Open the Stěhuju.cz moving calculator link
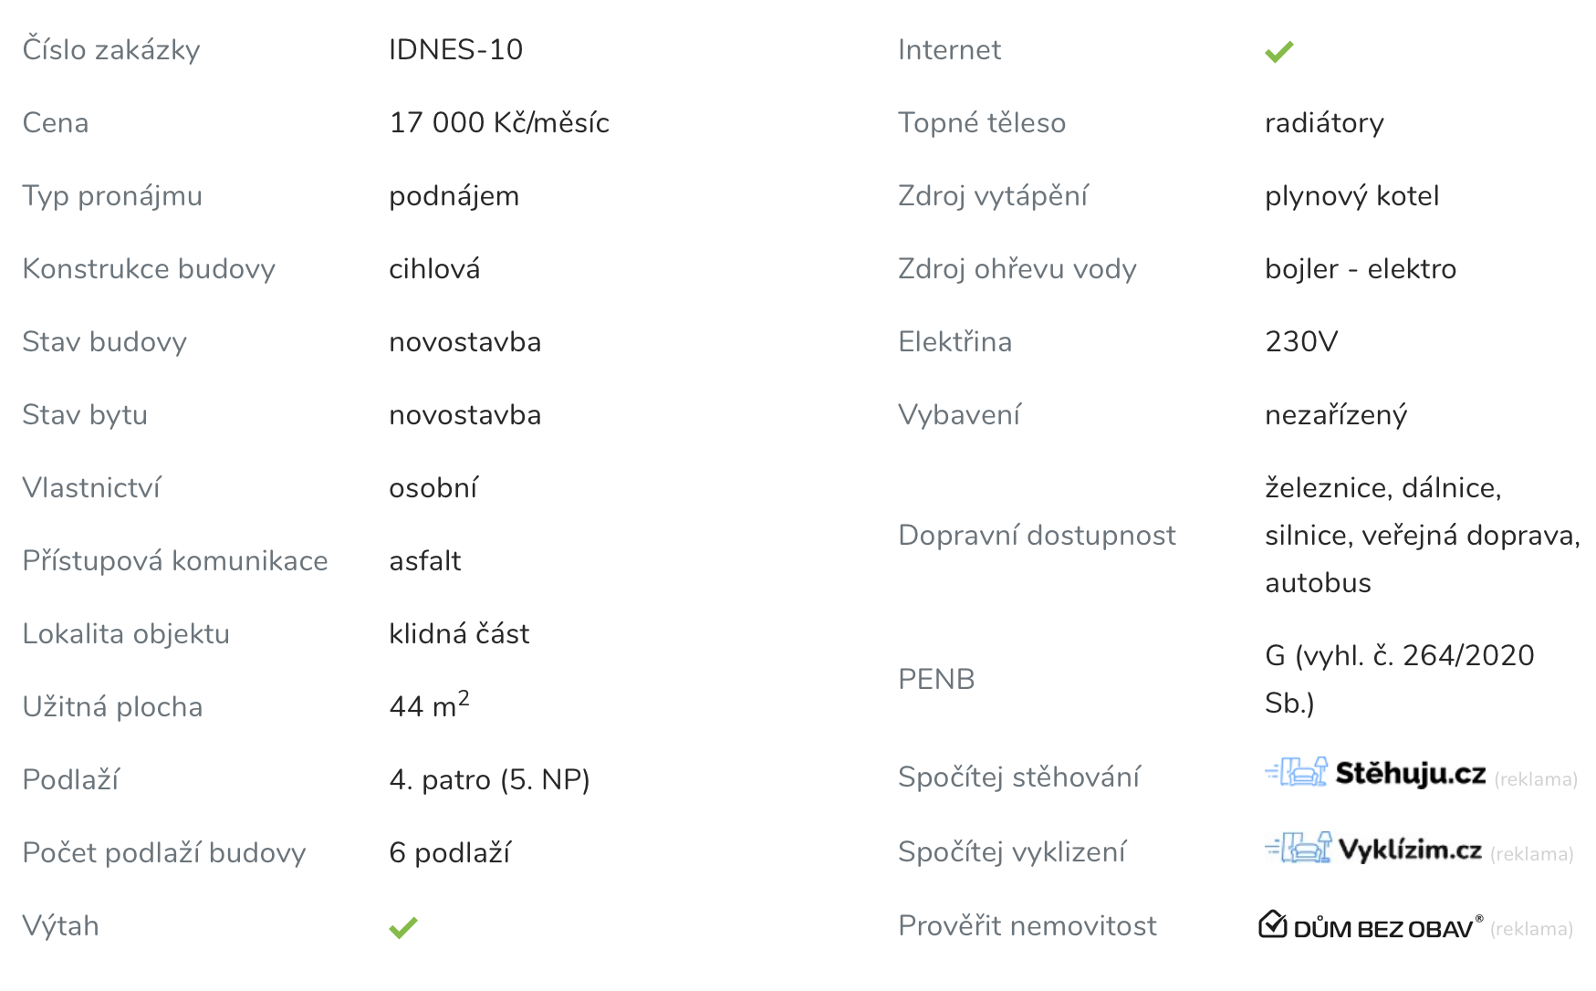The image size is (1596, 991). [1410, 774]
